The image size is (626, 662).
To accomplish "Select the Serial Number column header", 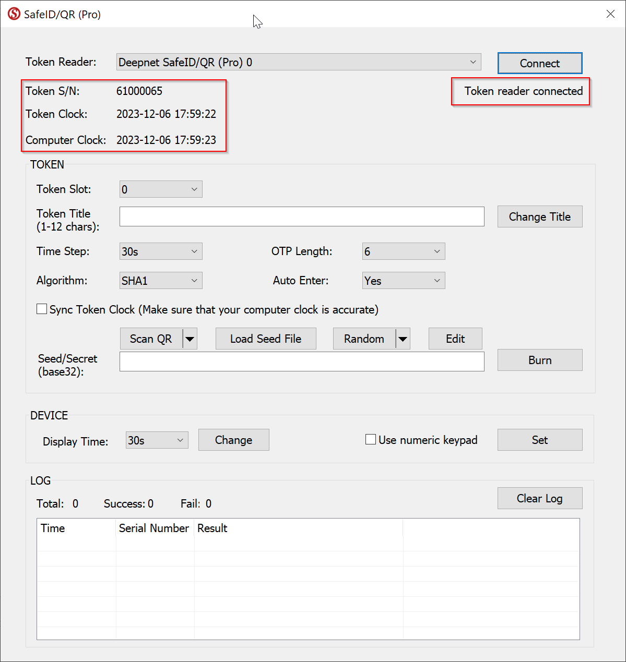I will (x=154, y=528).
